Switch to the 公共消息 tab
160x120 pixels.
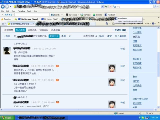pos(32,30)
